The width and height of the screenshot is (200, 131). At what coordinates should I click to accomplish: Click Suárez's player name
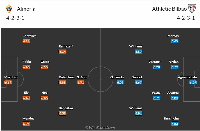82,77
